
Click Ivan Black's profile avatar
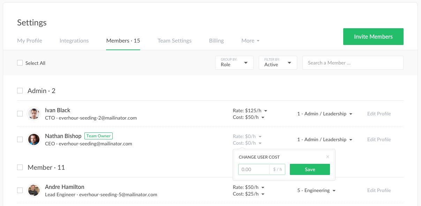[x=34, y=114]
